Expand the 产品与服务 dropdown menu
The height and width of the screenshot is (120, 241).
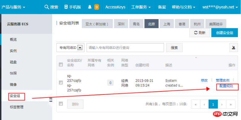(x=13, y=7)
